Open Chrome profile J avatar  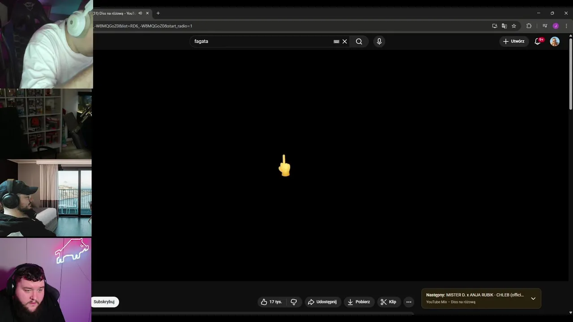[x=556, y=26]
